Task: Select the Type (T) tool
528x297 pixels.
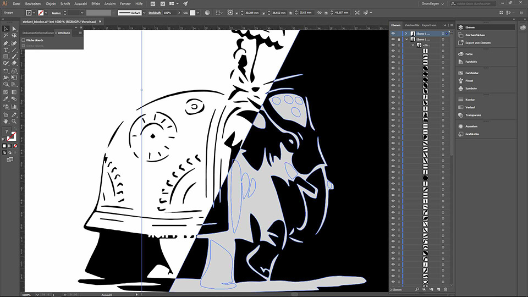Action: point(5,50)
